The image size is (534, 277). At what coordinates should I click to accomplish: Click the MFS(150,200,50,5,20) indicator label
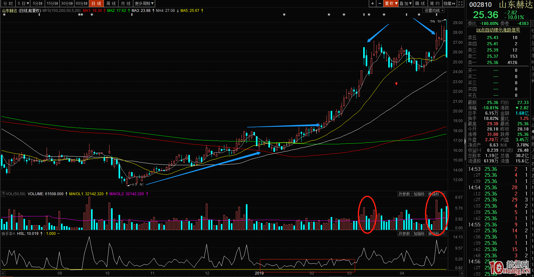click(x=61, y=11)
